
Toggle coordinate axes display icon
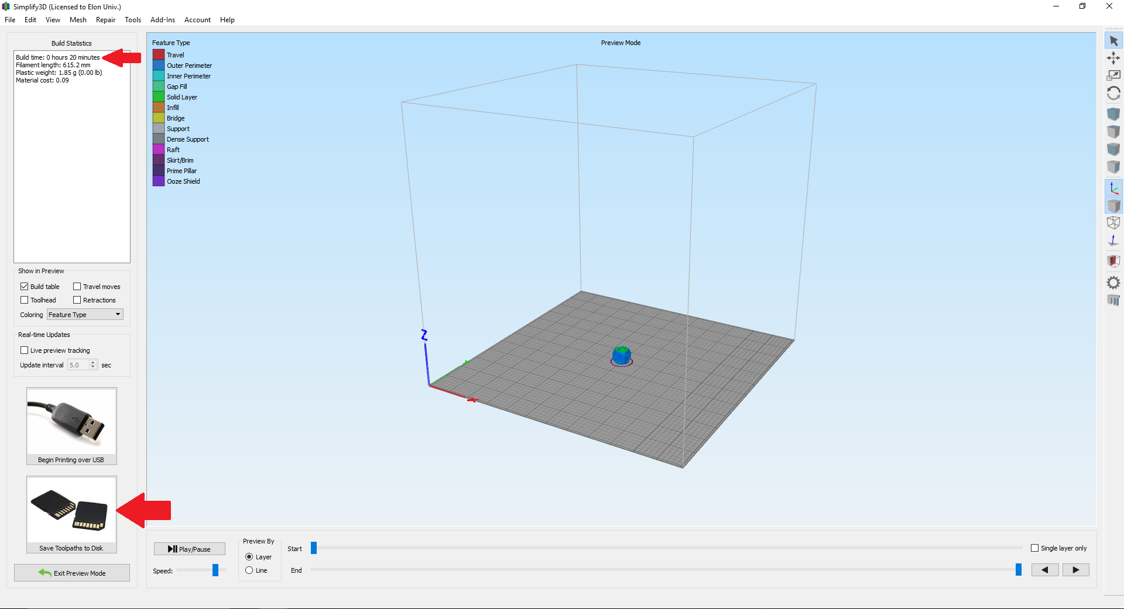tap(1113, 188)
